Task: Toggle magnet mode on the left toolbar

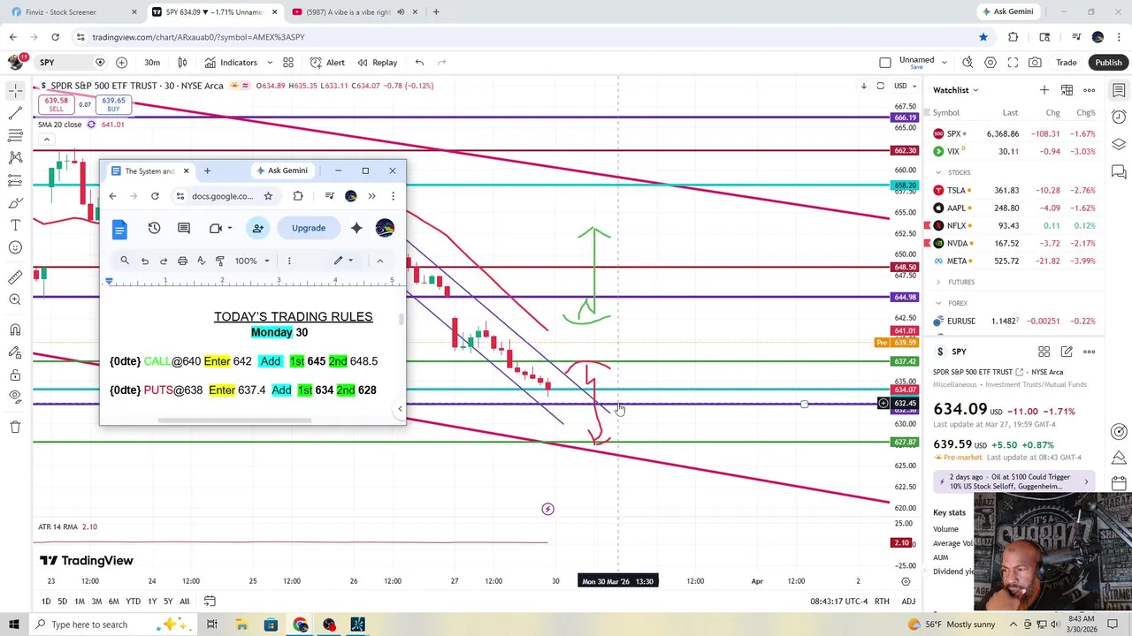Action: [15, 329]
